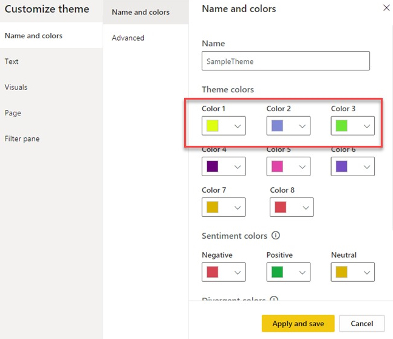
Task: Click the Divergent colors info icon
Action: [x=274, y=300]
